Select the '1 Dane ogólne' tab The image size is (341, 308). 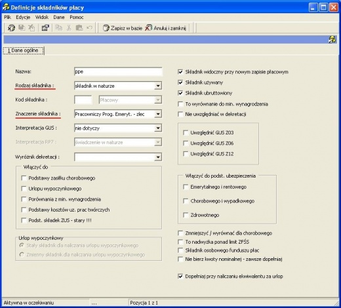click(23, 50)
